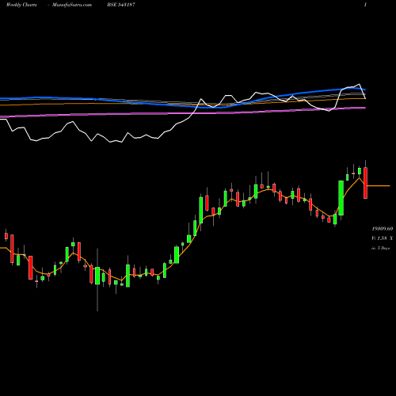Click the candlestick with the longest lower wick
The image size is (396, 396).
(x=97, y=276)
